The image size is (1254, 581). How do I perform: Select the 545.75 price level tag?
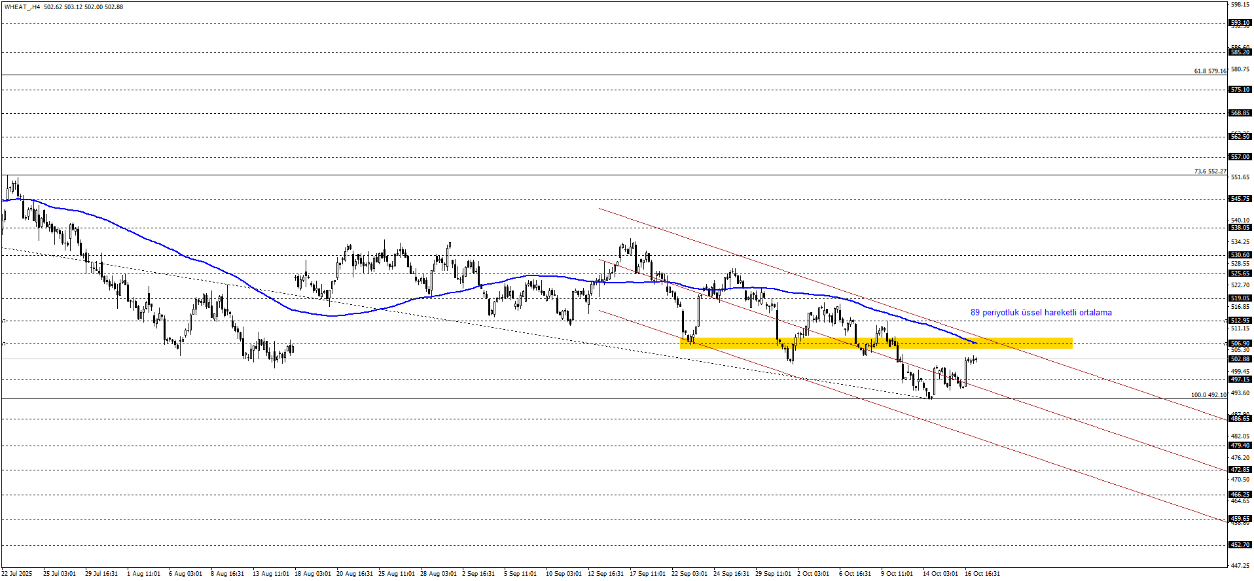(1240, 199)
